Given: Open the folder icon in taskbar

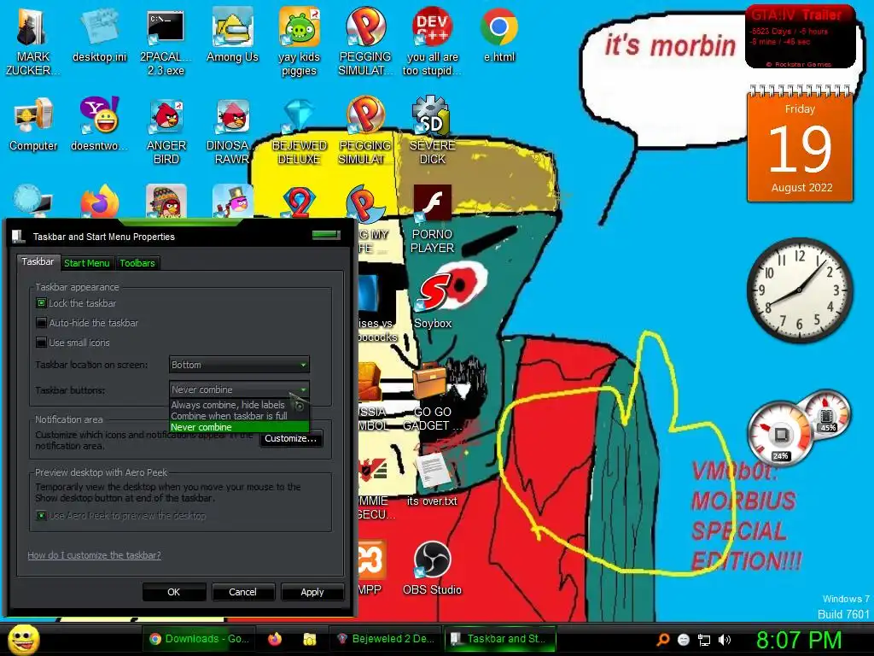Looking at the screenshot, I should [x=309, y=639].
